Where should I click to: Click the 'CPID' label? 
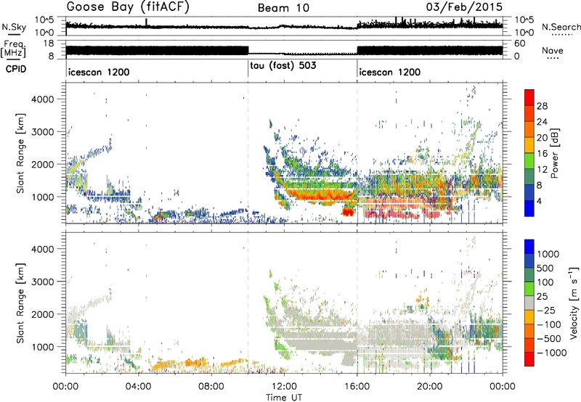(16, 69)
